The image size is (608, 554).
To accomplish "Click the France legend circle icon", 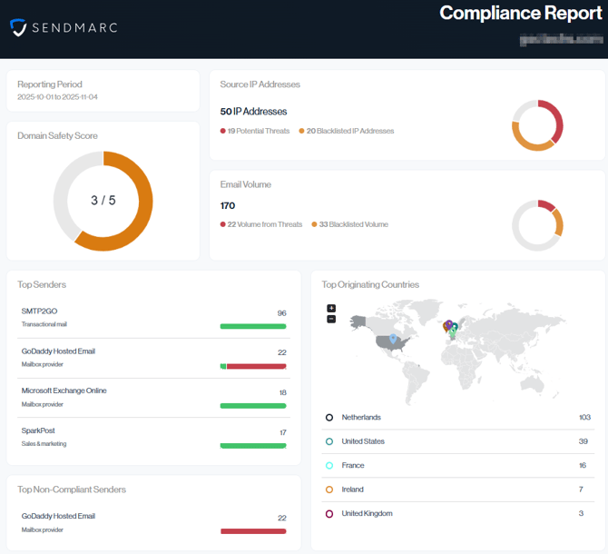I will point(329,466).
